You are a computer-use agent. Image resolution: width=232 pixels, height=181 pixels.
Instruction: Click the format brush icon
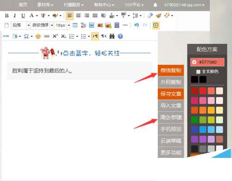[158, 16]
